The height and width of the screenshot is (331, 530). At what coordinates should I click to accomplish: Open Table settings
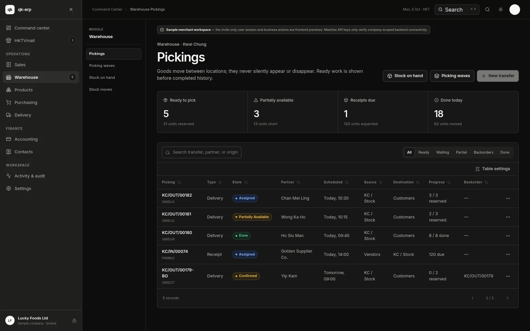click(493, 169)
